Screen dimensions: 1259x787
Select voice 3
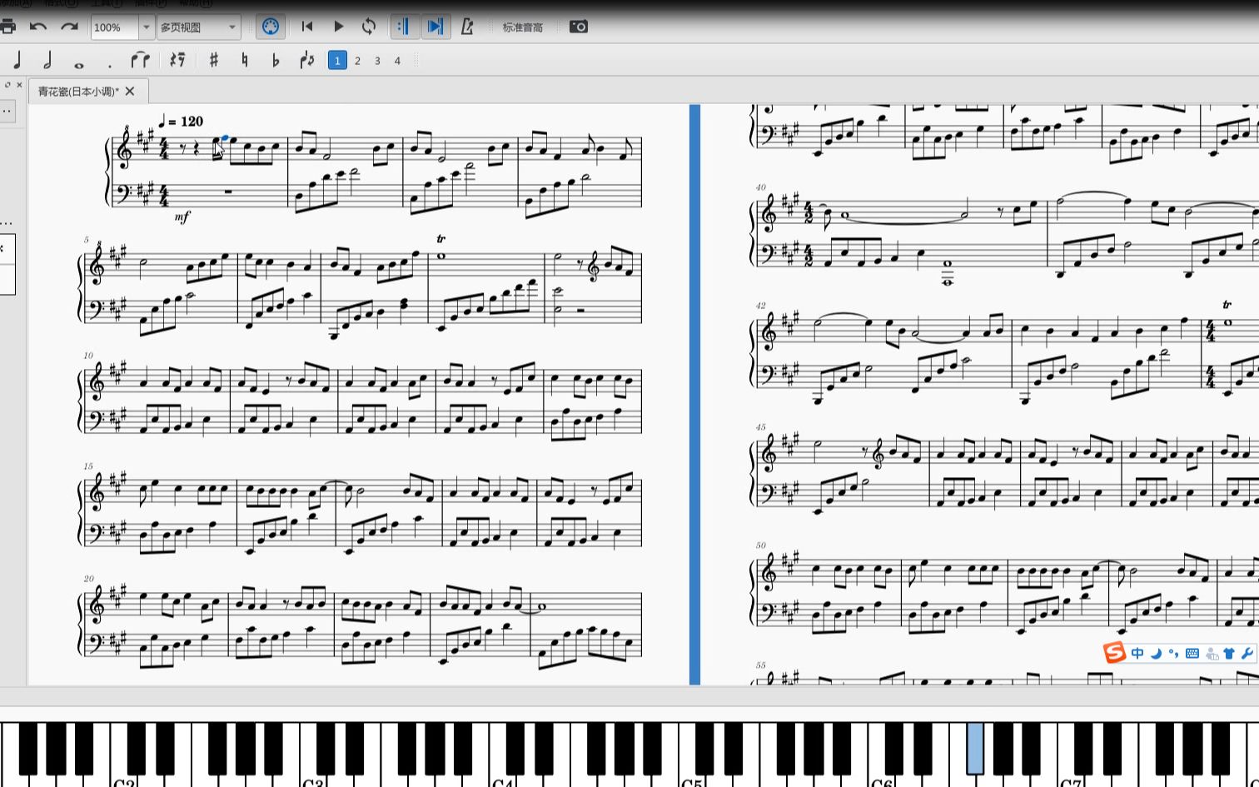pos(377,60)
